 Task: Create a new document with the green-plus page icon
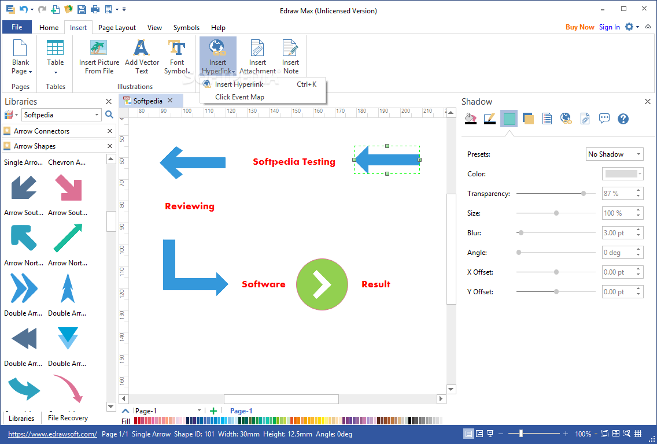(x=55, y=9)
